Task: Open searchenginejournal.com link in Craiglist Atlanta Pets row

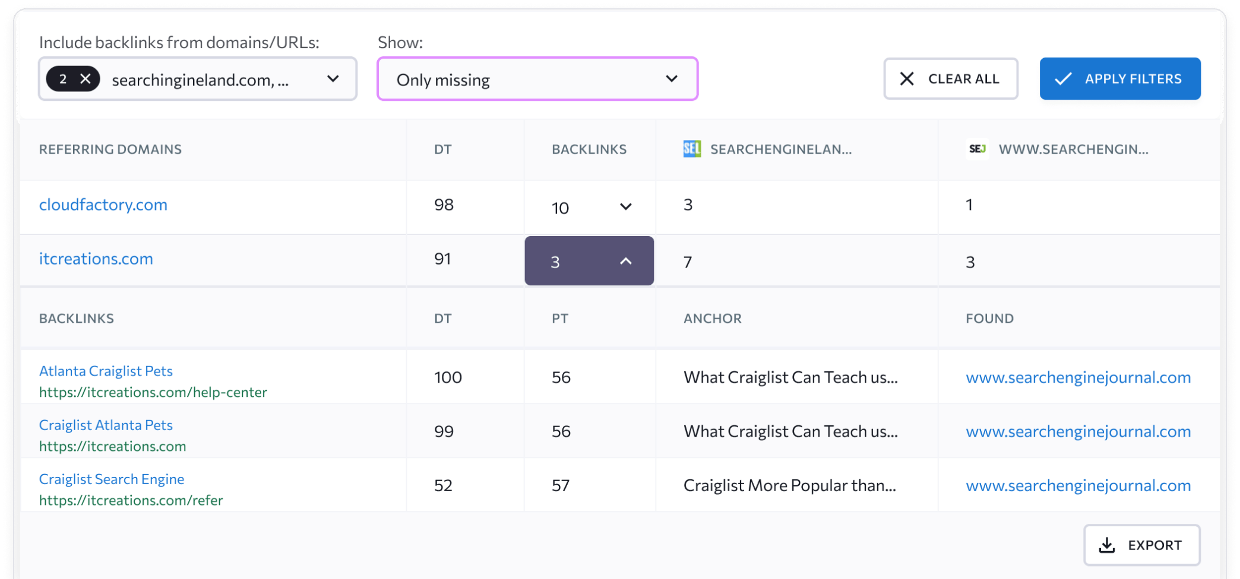Action: 1078,431
